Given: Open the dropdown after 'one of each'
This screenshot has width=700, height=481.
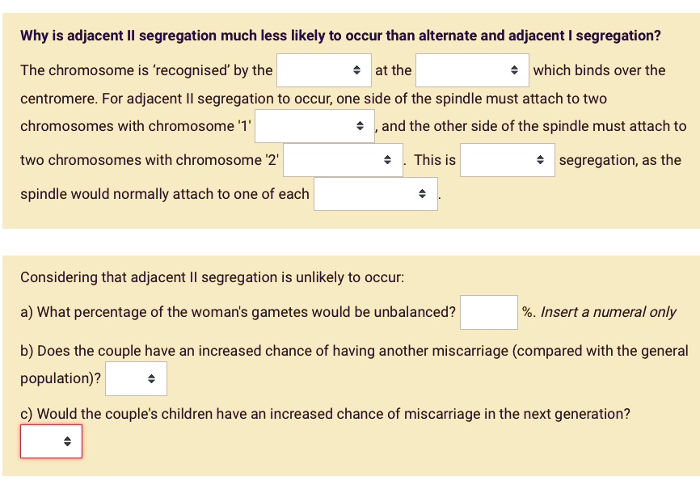Looking at the screenshot, I should [375, 194].
